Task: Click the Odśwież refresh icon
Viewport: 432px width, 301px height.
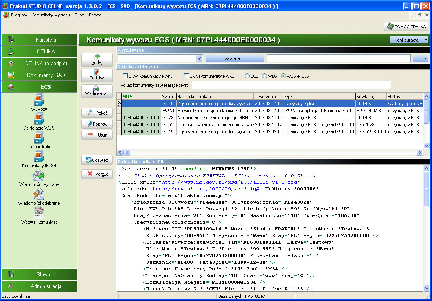Action: [88, 160]
